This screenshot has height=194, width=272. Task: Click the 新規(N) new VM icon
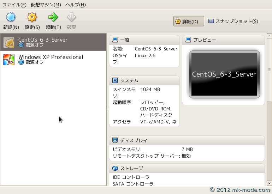[x=11, y=17]
